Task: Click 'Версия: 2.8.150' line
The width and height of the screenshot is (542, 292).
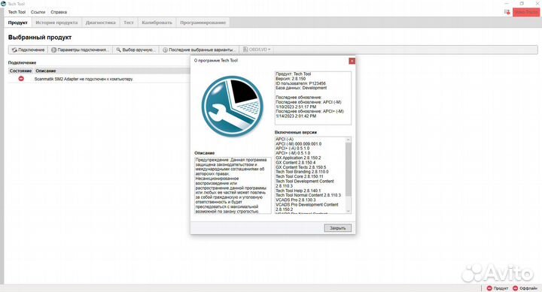Action: (x=291, y=79)
